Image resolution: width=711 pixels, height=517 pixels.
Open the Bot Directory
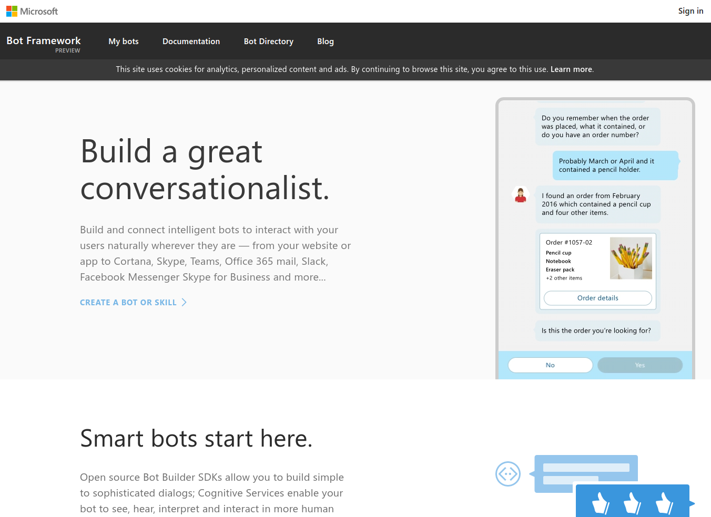pos(268,42)
